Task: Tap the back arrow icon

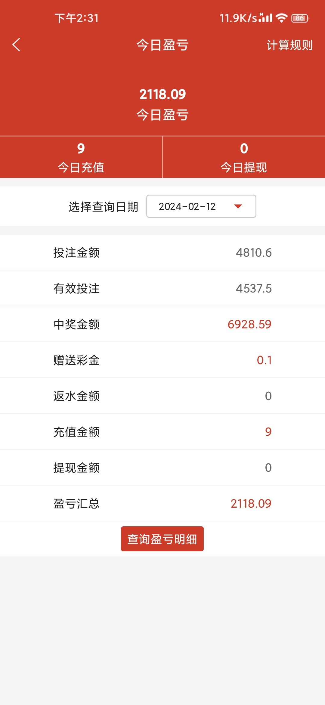Action: click(16, 45)
